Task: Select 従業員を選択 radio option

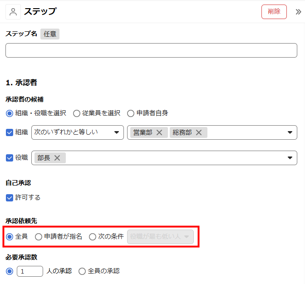Action: [x=77, y=113]
